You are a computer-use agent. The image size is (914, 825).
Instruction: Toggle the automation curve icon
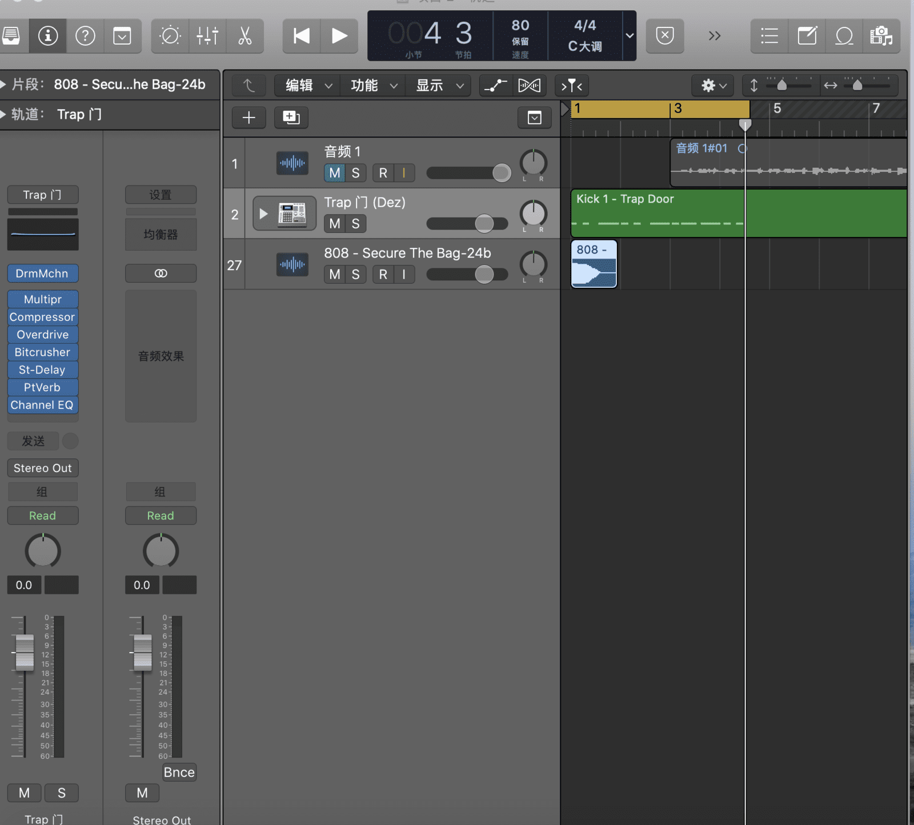pos(495,86)
